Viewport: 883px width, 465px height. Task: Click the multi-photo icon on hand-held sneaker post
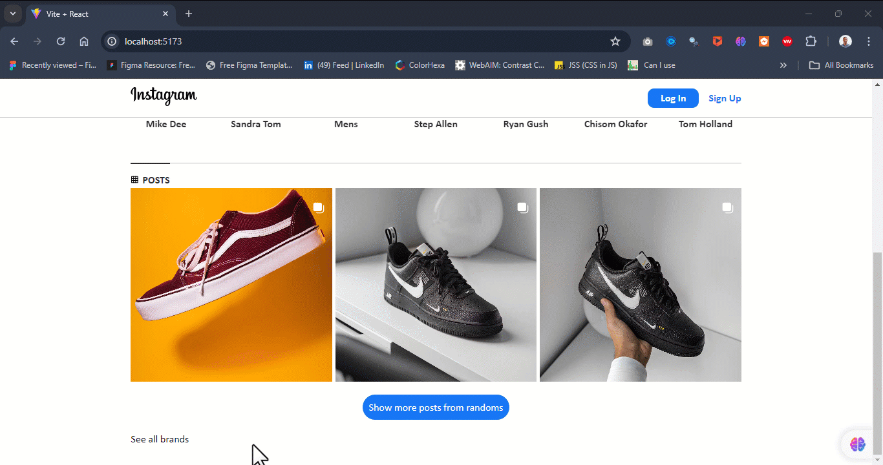(727, 207)
